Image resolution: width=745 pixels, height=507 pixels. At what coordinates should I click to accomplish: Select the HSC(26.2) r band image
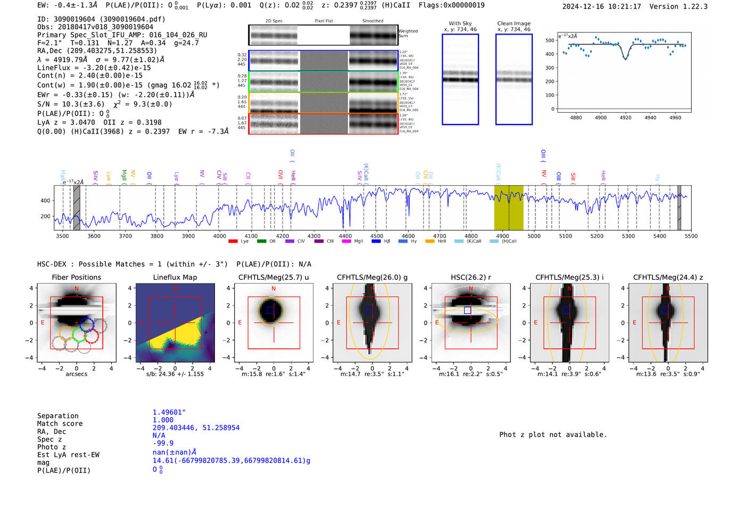click(x=471, y=322)
